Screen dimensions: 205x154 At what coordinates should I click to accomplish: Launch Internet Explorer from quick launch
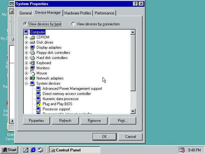coord(33,150)
